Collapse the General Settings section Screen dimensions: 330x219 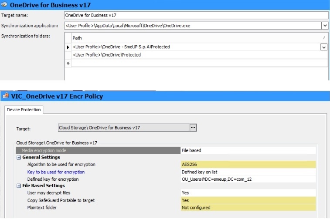point(19,157)
